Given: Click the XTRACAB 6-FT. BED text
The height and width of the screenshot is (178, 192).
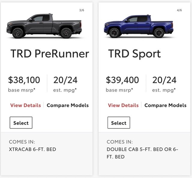Looking at the screenshot, I should (x=32, y=149).
